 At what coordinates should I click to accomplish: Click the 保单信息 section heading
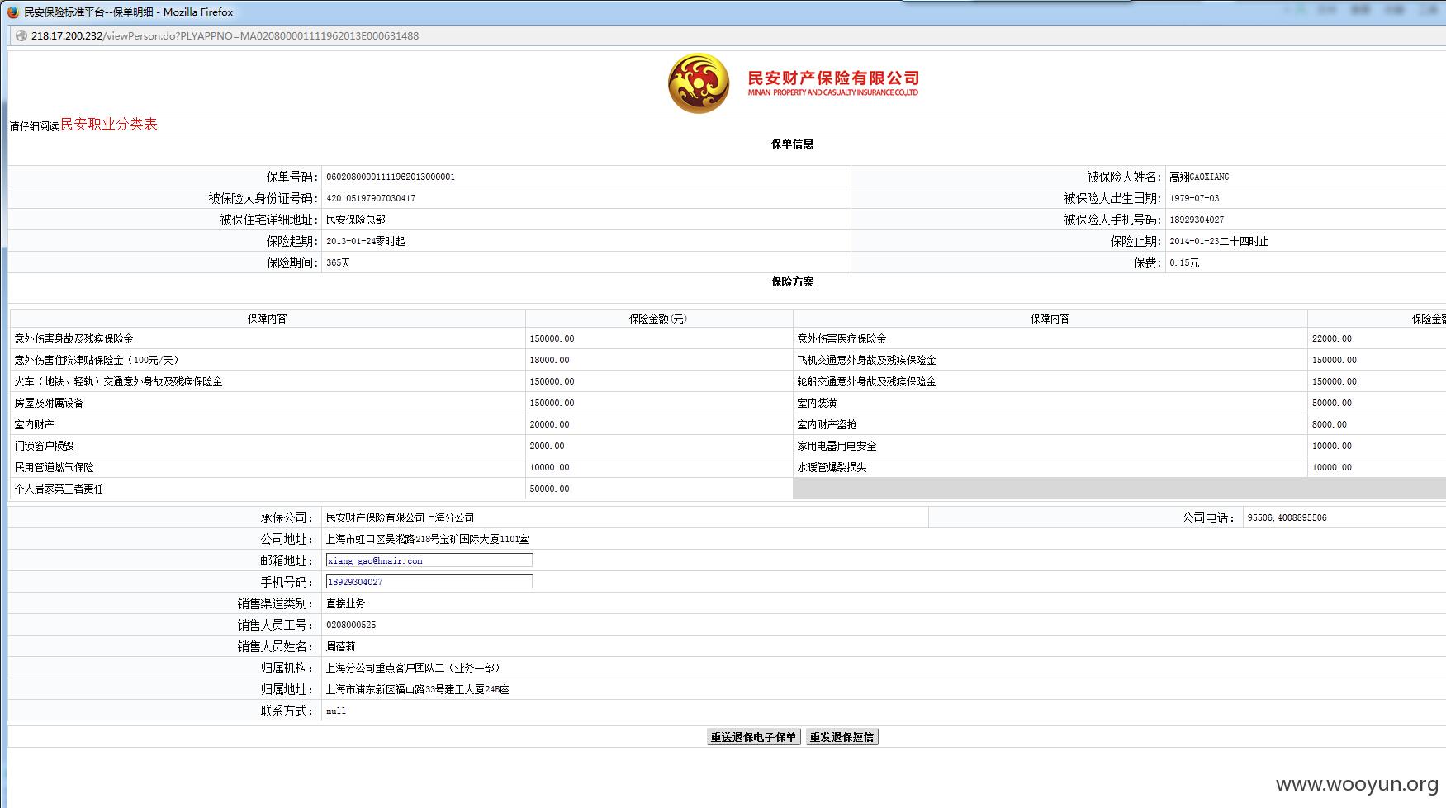(x=793, y=144)
